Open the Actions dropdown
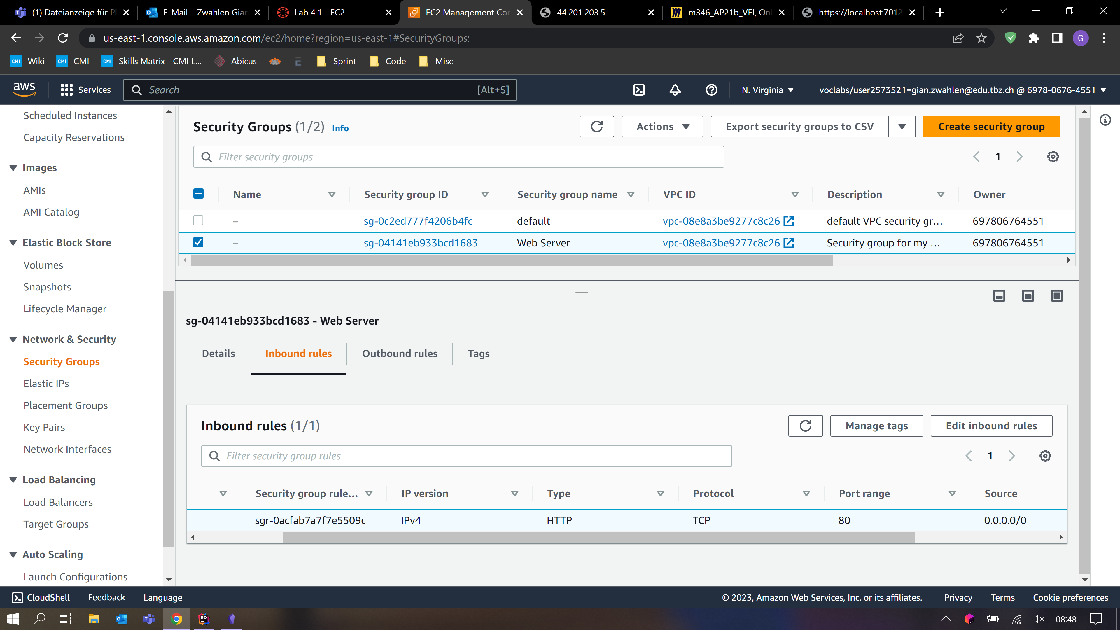 coord(662,127)
